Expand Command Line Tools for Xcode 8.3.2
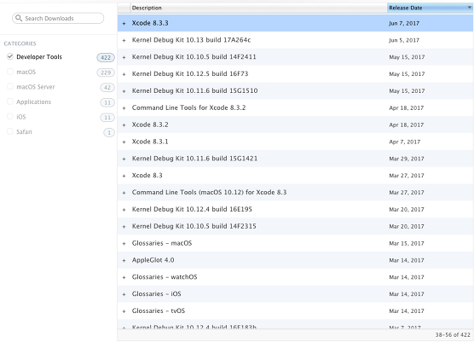Image resolution: width=474 pixels, height=342 pixels. (124, 108)
